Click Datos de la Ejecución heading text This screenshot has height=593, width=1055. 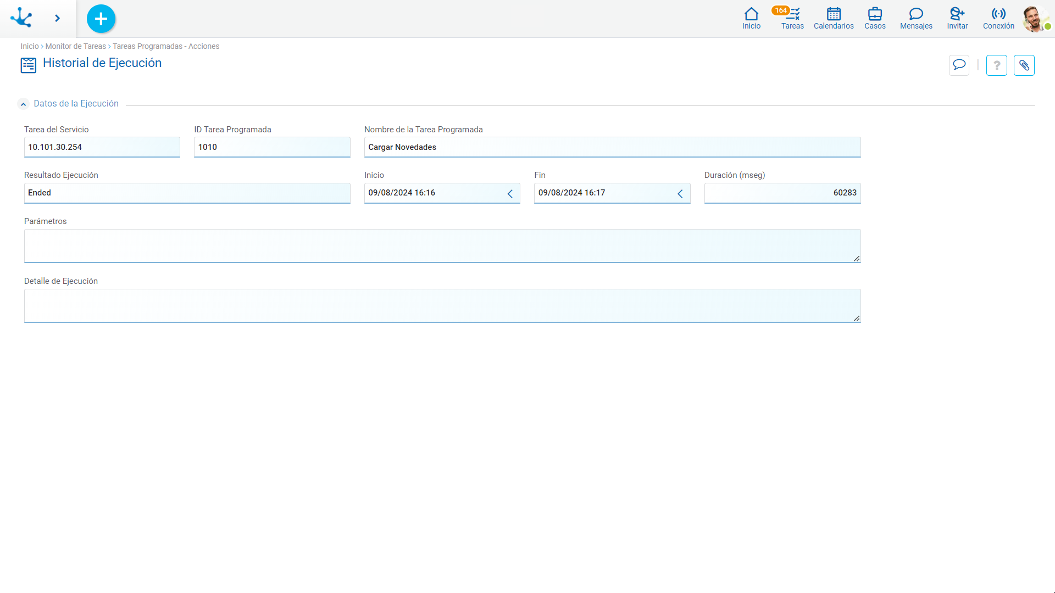(x=76, y=103)
